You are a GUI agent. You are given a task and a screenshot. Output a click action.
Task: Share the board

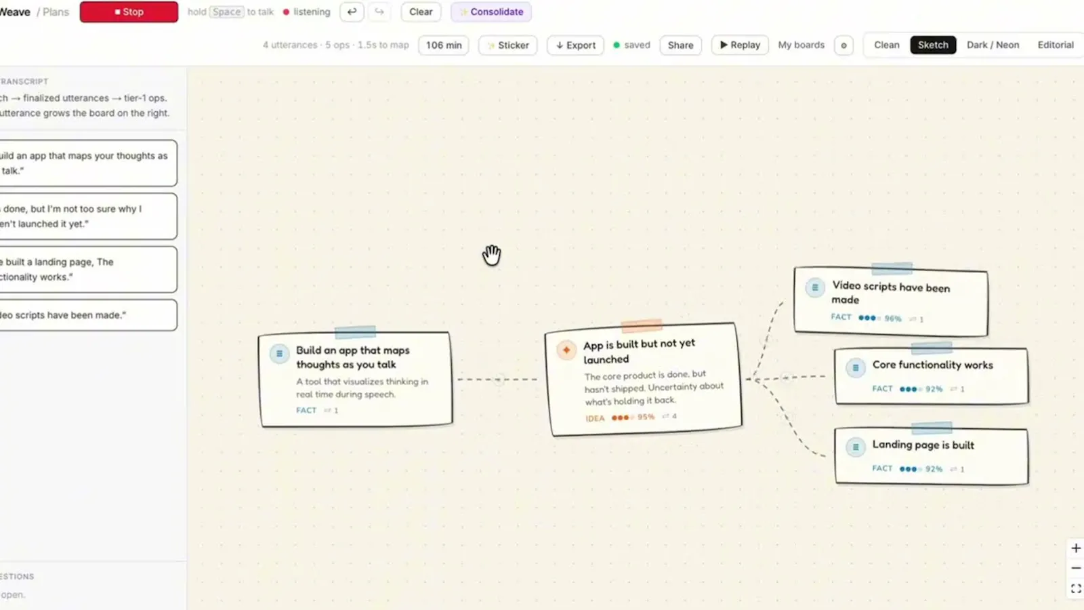click(x=680, y=45)
